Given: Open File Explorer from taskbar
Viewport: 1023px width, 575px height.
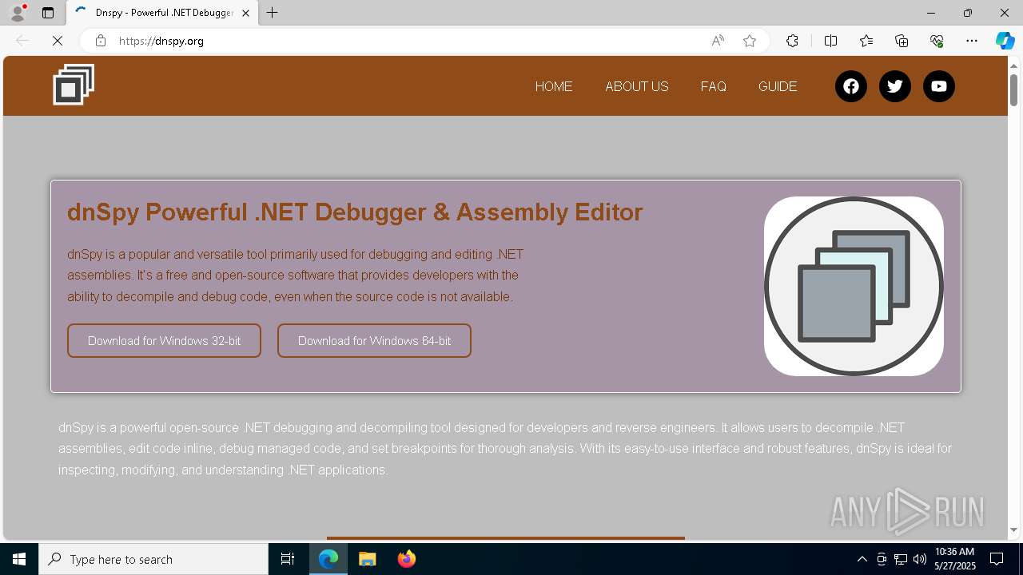Looking at the screenshot, I should [x=368, y=559].
